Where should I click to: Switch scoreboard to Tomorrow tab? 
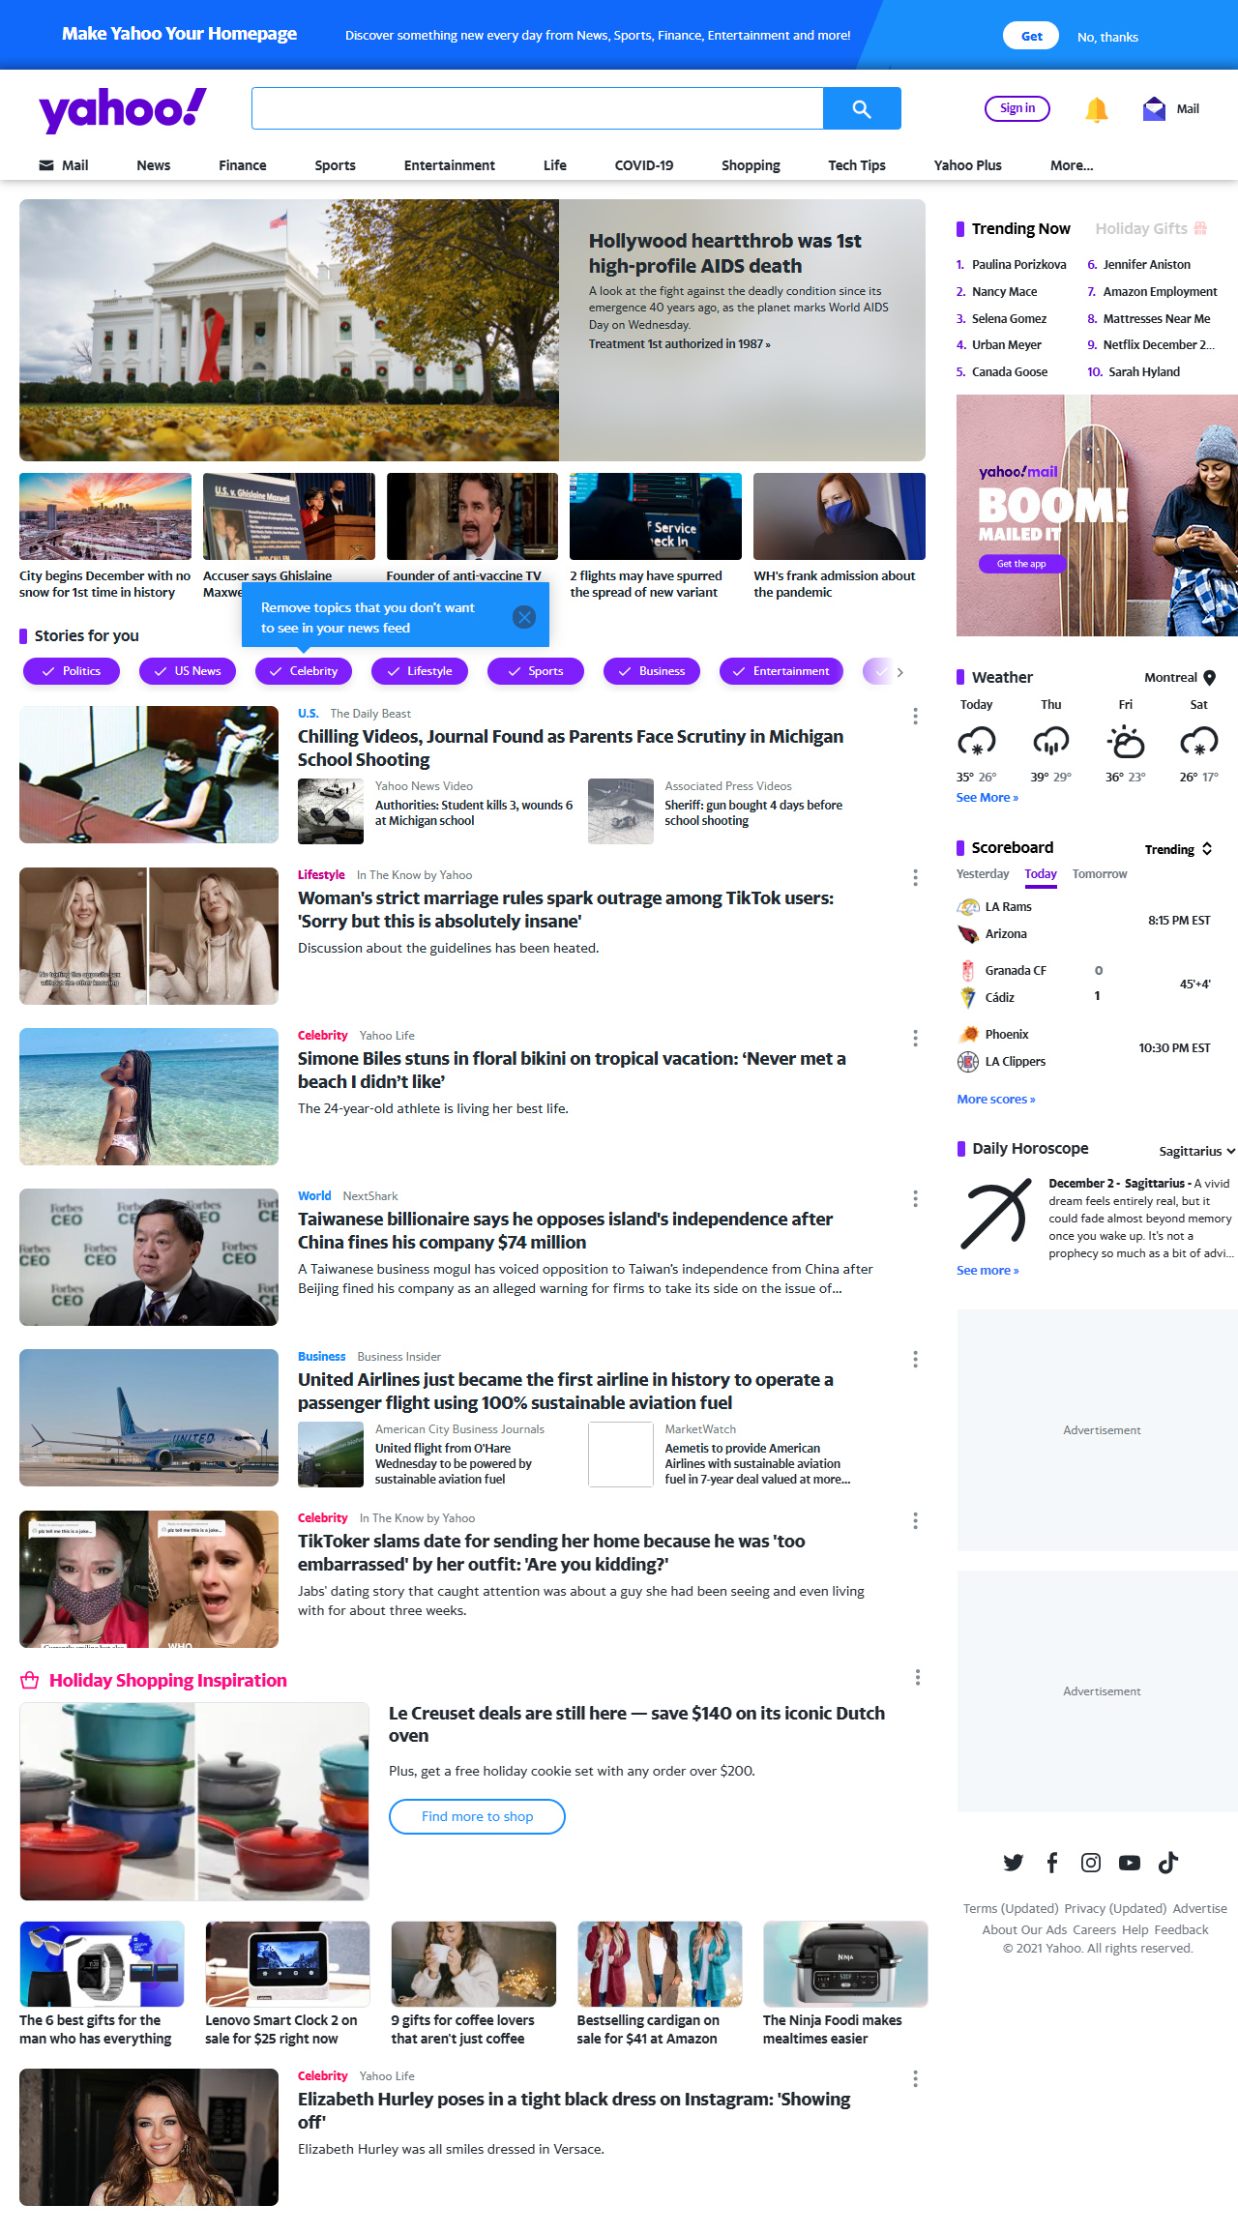1100,873
